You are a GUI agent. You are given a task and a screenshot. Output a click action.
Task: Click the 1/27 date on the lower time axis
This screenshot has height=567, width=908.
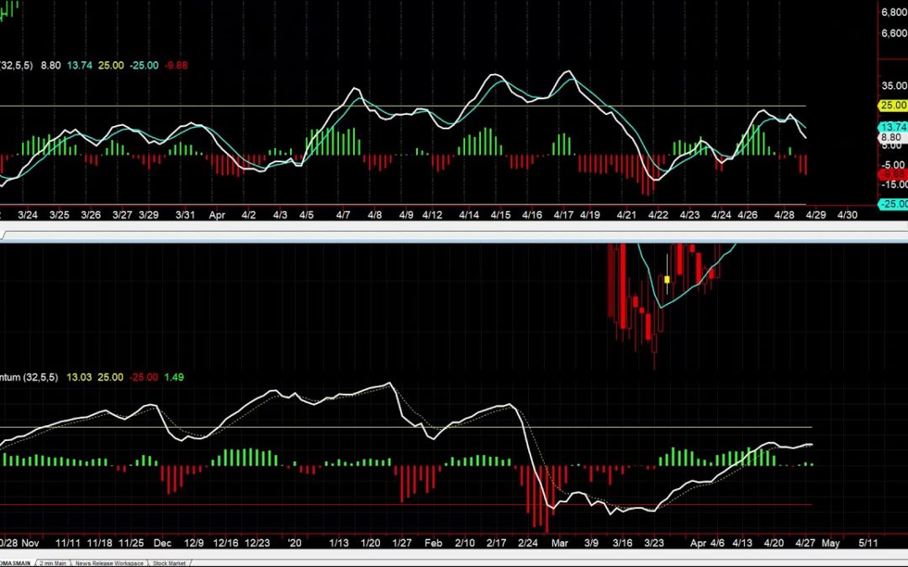tap(402, 543)
